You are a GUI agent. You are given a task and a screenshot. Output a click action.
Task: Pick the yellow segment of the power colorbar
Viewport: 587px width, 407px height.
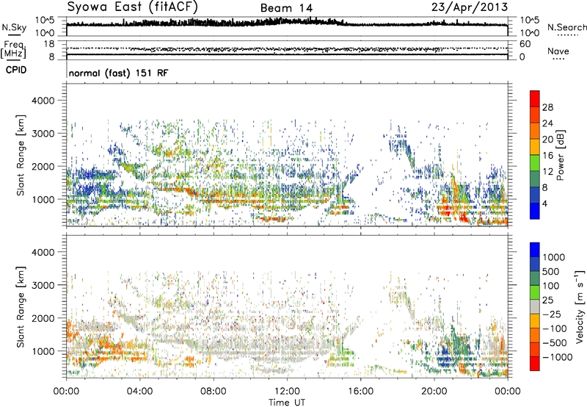pos(535,146)
